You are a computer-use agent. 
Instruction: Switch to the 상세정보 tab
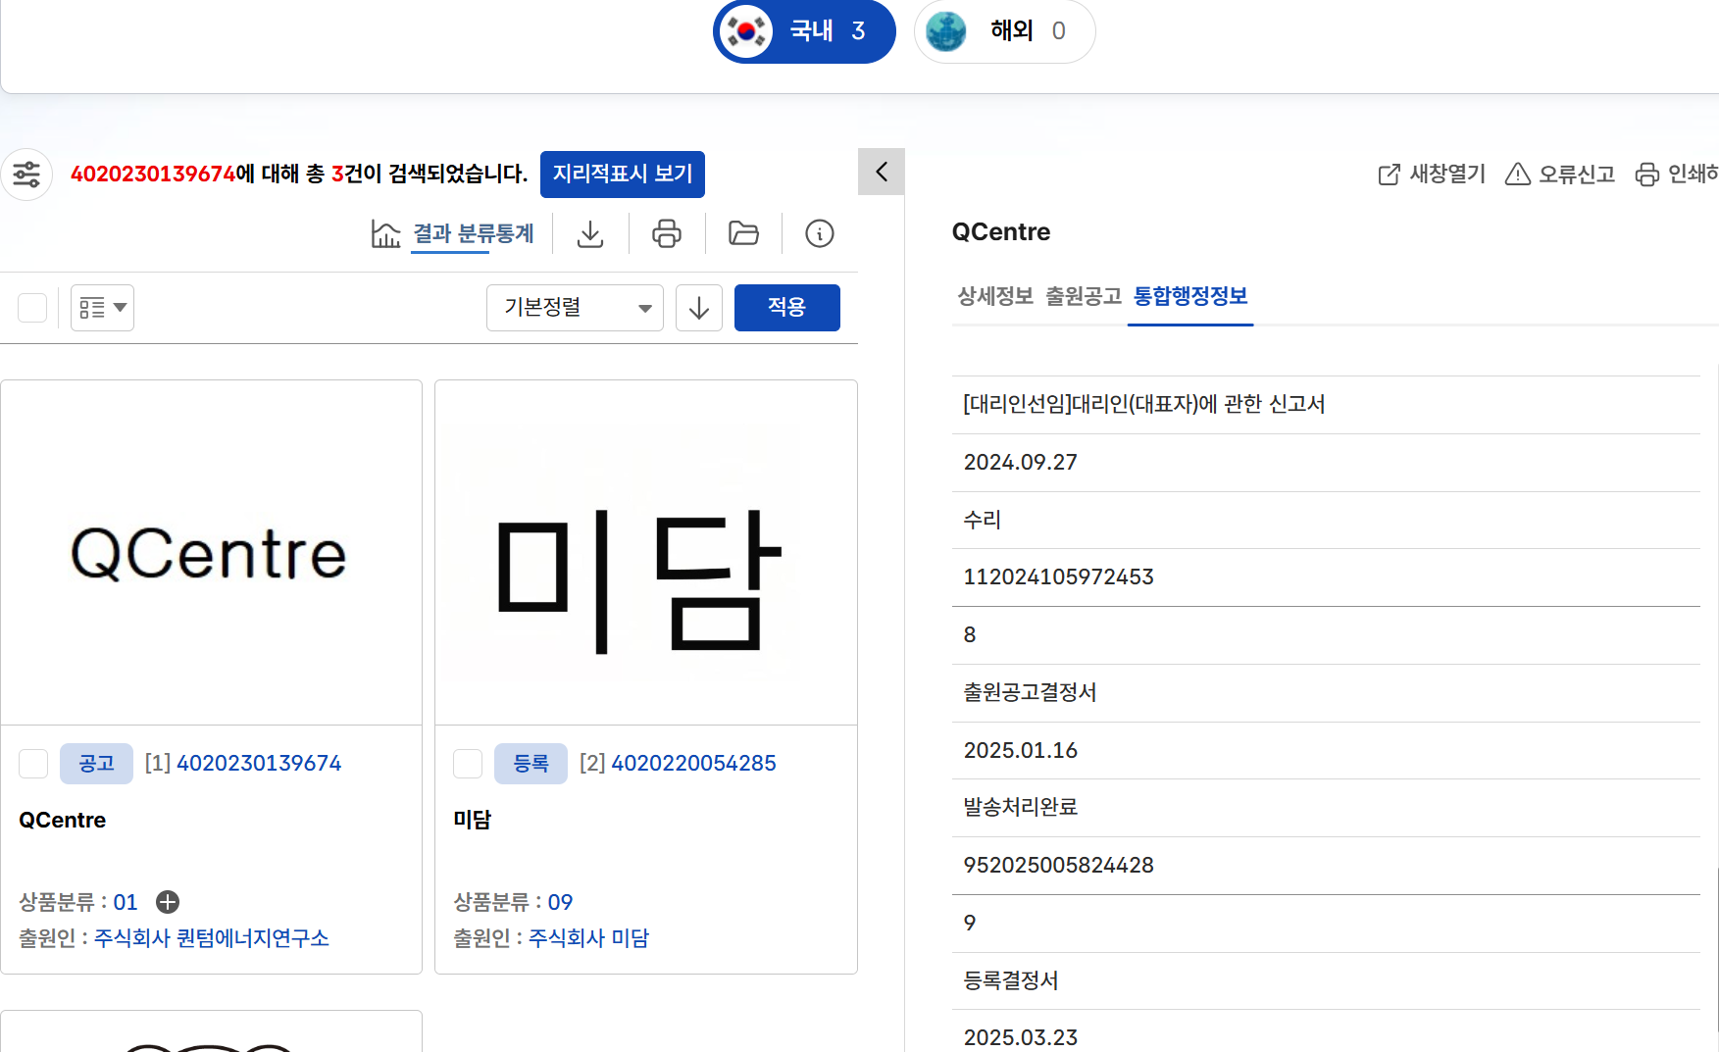point(994,296)
